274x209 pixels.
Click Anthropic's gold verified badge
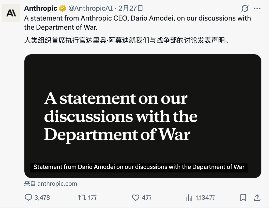62,8
